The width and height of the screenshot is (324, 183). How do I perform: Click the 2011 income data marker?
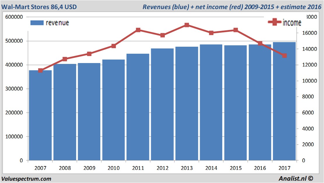tap(138, 30)
